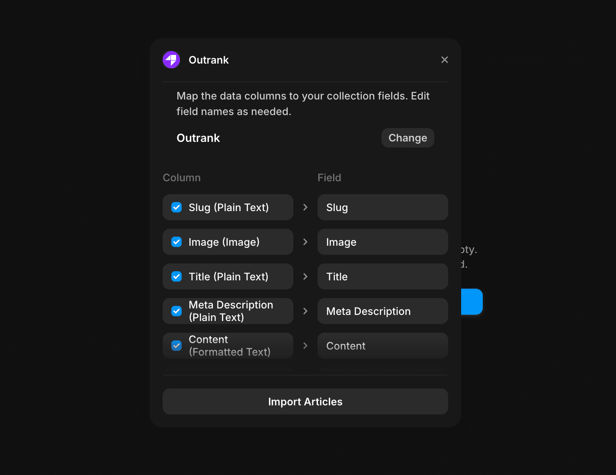This screenshot has height=475, width=616.
Task: Edit the Meta Description field input
Action: click(x=382, y=311)
